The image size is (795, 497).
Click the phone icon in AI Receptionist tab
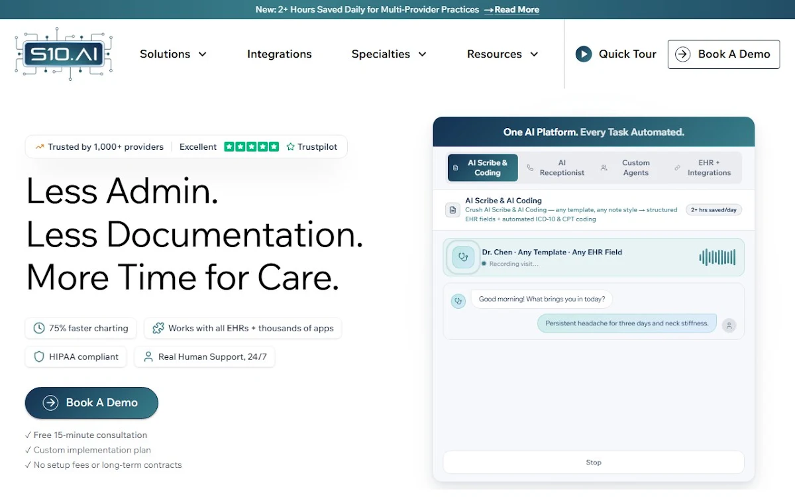[x=530, y=168]
